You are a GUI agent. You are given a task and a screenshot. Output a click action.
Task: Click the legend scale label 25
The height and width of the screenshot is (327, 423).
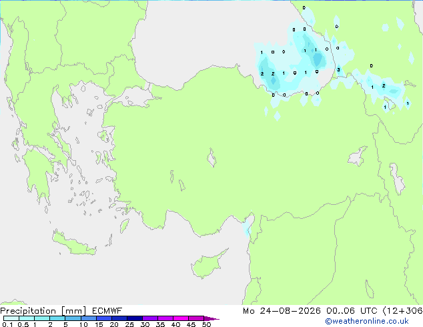(x=129, y=324)
